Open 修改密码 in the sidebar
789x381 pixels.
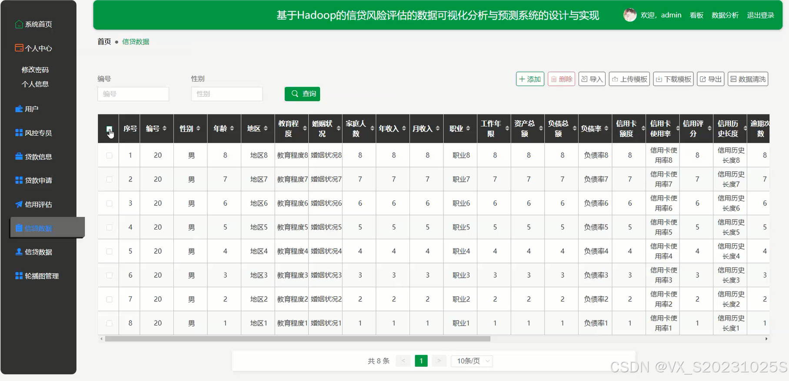(35, 69)
